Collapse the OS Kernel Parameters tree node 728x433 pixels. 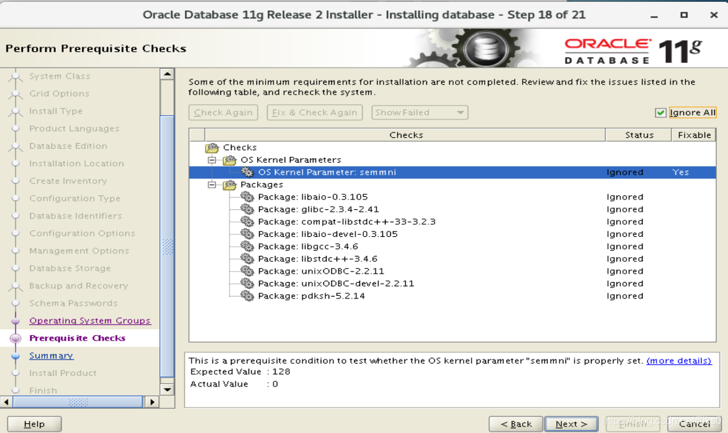click(x=212, y=160)
